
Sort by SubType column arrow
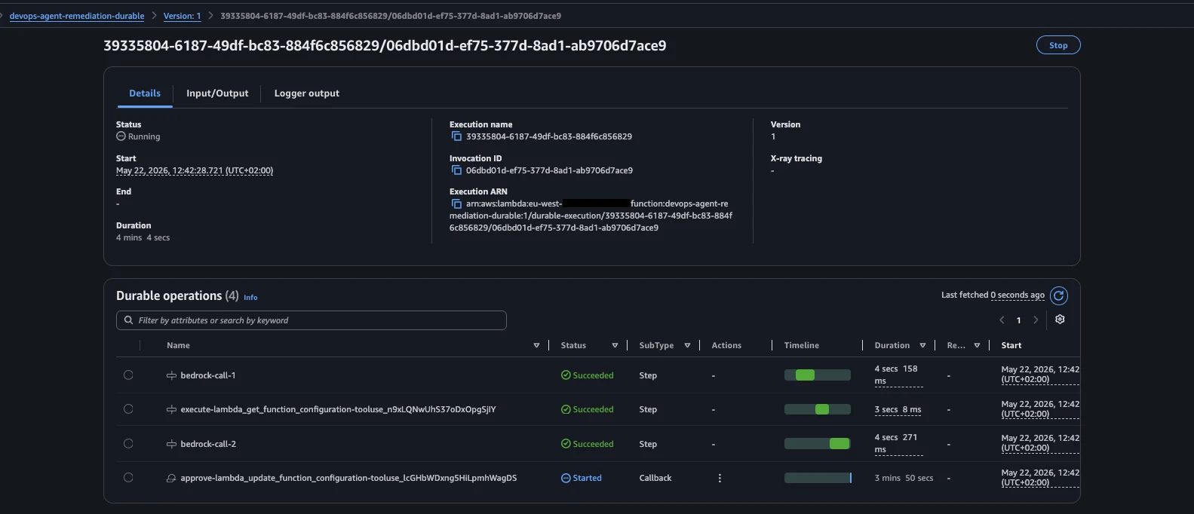[687, 345]
